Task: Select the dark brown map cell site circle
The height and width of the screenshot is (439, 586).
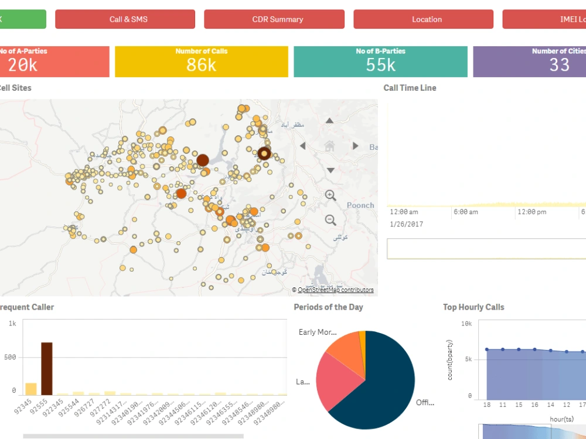Action: 203,160
